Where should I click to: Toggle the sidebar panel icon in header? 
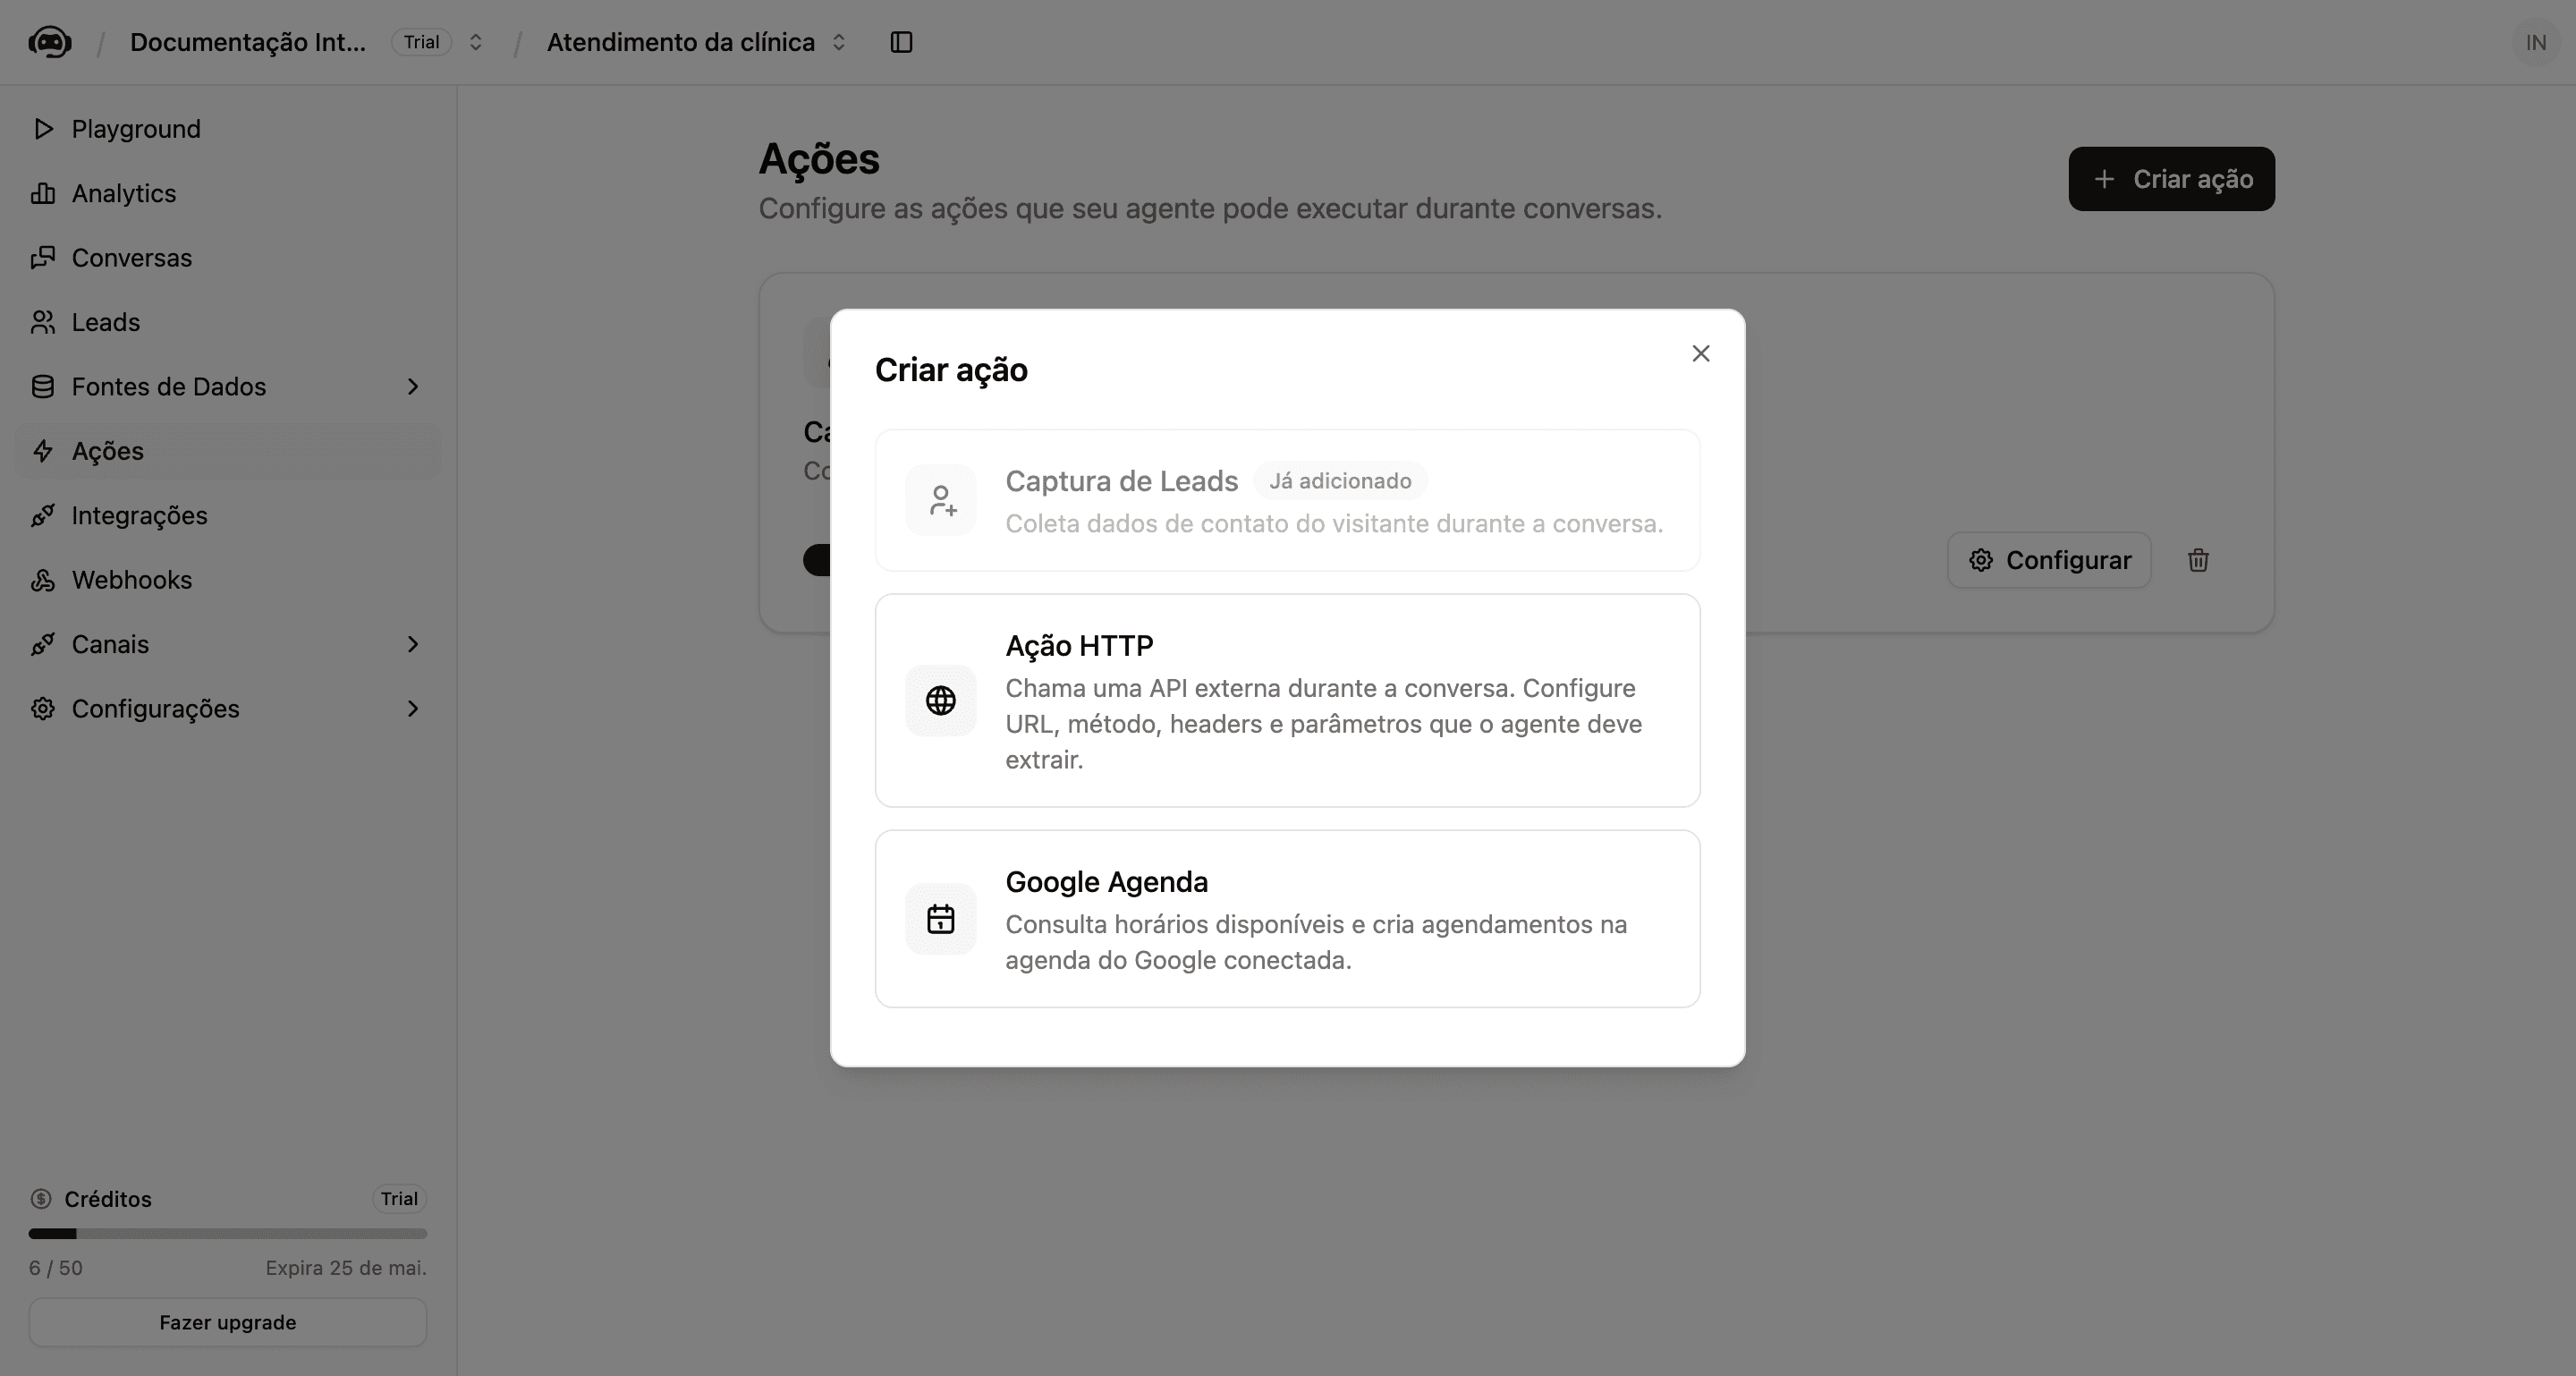(x=901, y=42)
